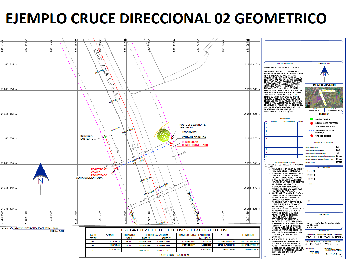Select the azimuth cell 152°34'34.15"

[x=114, y=241]
